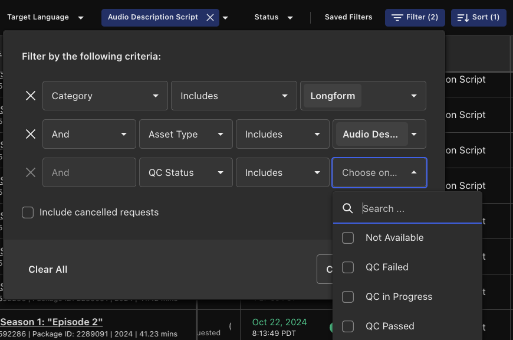Click Clear All filters

pyautogui.click(x=48, y=269)
